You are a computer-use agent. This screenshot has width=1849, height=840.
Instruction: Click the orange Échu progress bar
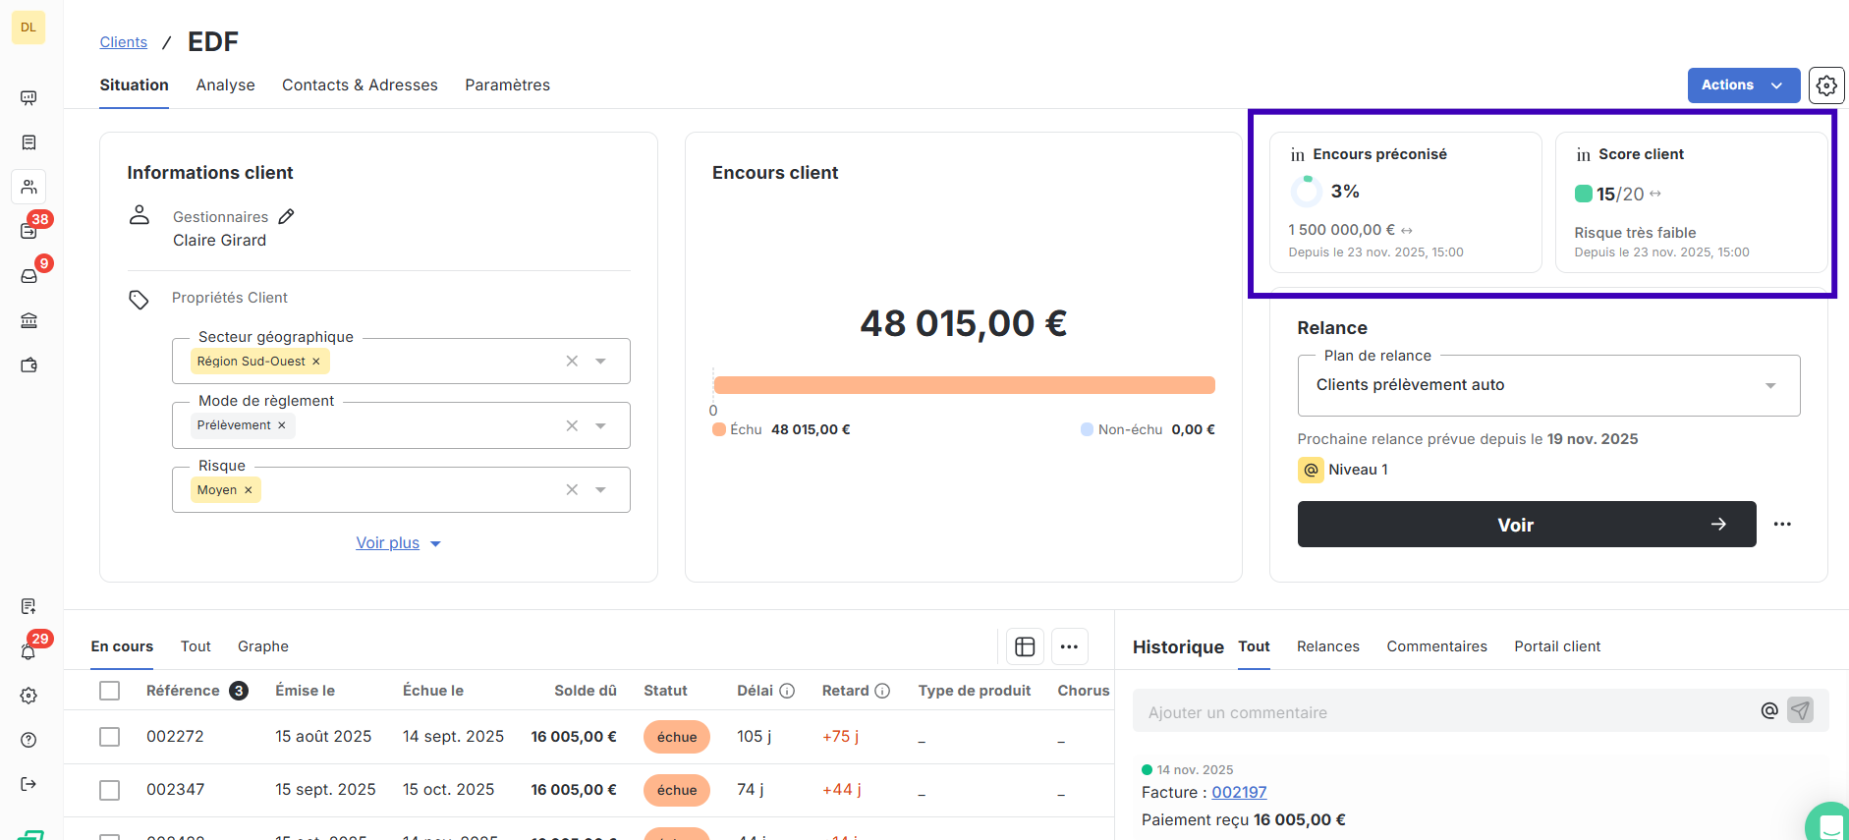pos(964,385)
